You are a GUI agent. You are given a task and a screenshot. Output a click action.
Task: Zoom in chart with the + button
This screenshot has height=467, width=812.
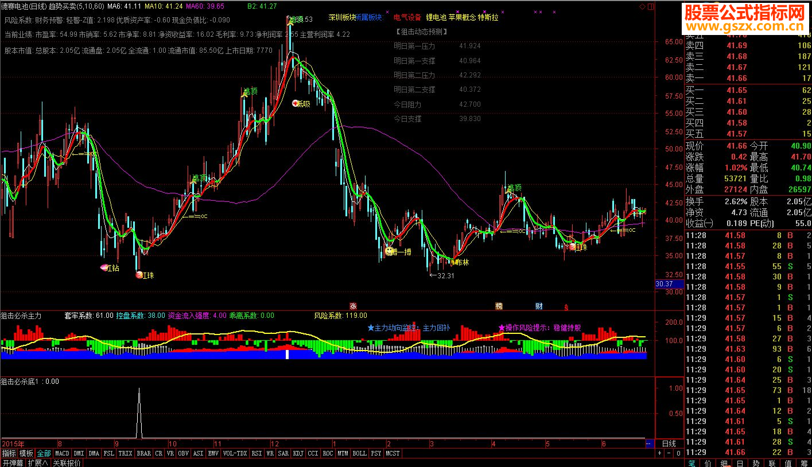tap(659, 453)
